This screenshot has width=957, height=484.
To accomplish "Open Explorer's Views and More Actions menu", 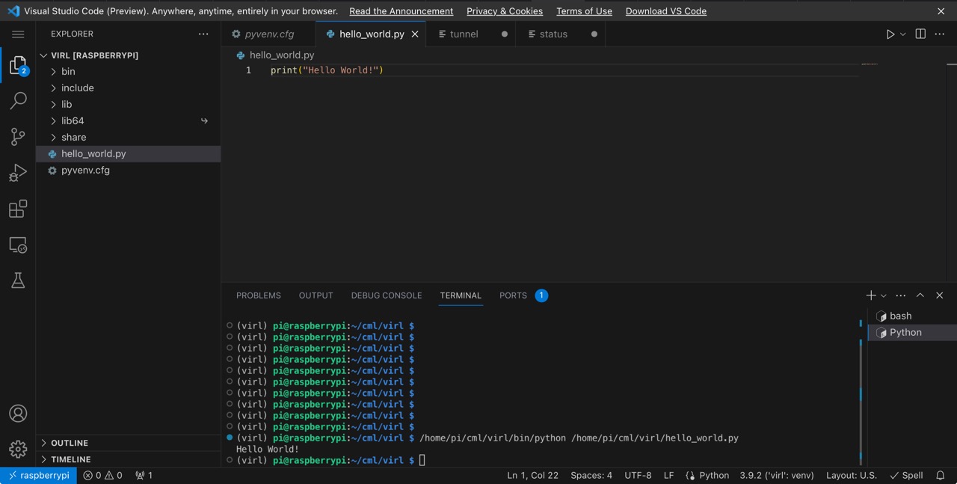I will coord(203,34).
